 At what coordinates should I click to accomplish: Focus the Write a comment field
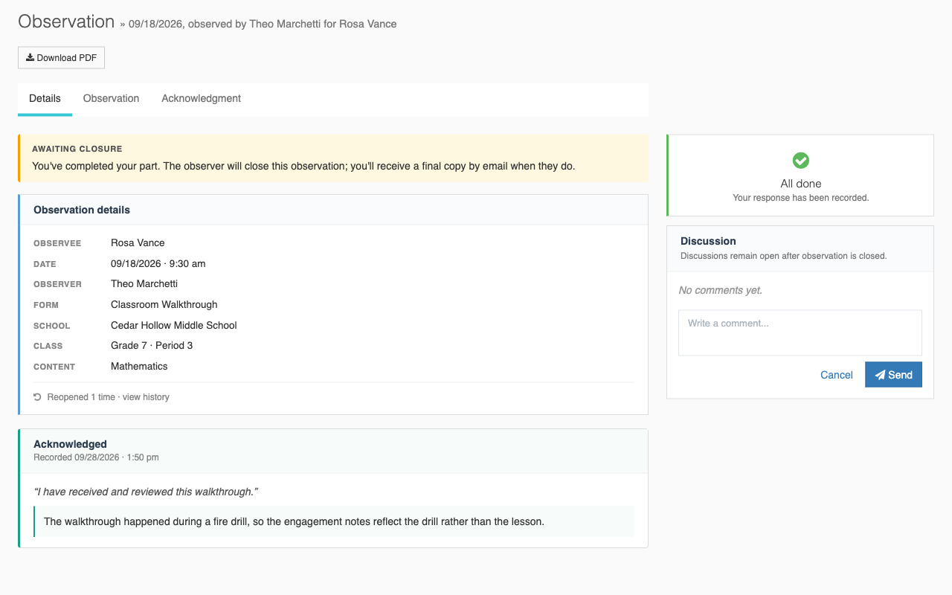point(800,332)
